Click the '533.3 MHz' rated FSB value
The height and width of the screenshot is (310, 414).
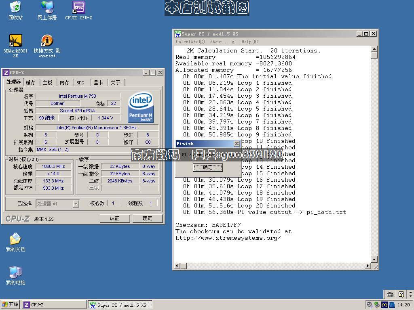click(x=53, y=188)
